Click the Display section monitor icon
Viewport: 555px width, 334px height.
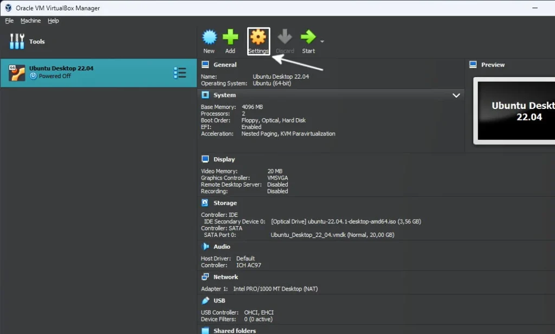205,159
